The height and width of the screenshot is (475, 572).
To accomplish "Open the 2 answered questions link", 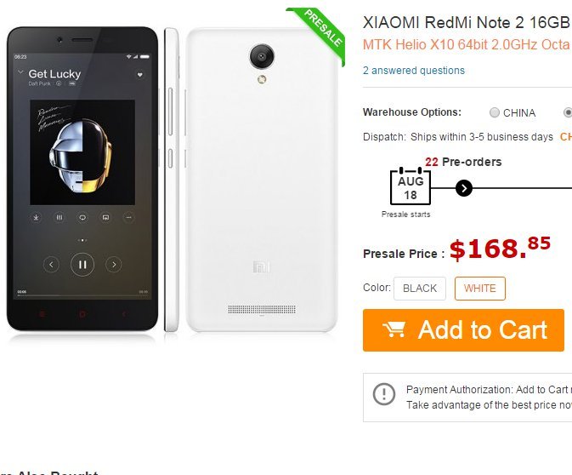I will (x=414, y=71).
